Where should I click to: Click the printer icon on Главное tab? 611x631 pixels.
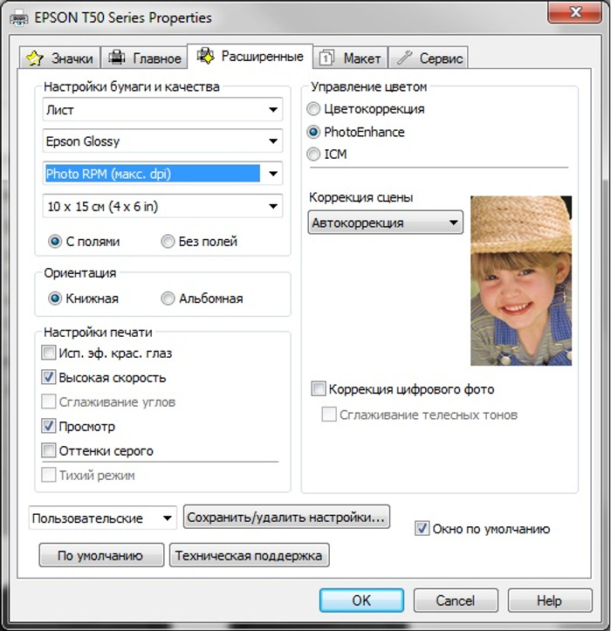(x=116, y=58)
